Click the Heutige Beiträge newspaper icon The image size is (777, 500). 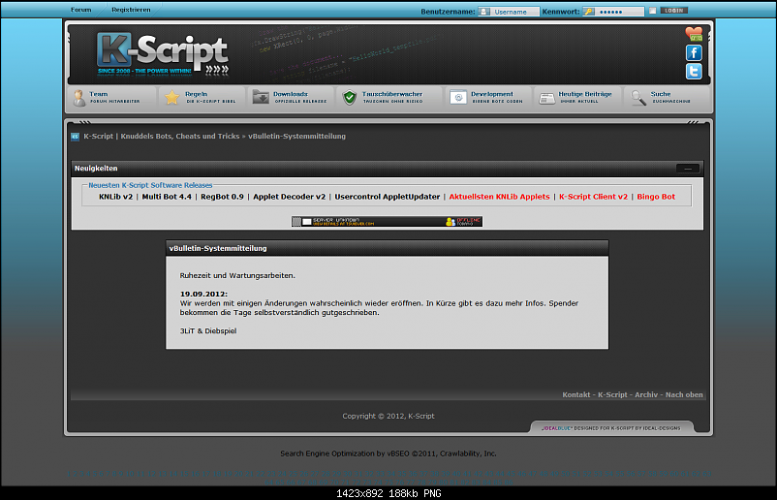(x=547, y=98)
